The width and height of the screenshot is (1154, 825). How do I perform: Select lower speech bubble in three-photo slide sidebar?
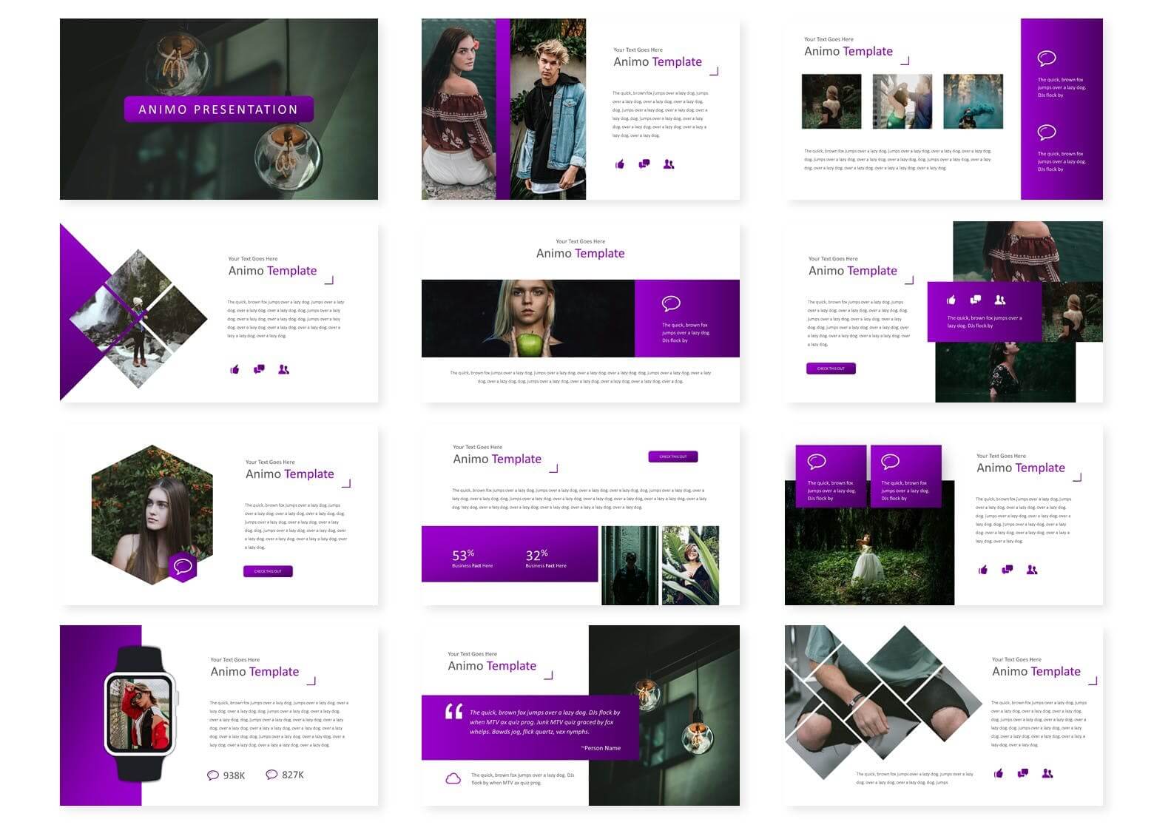1047,132
